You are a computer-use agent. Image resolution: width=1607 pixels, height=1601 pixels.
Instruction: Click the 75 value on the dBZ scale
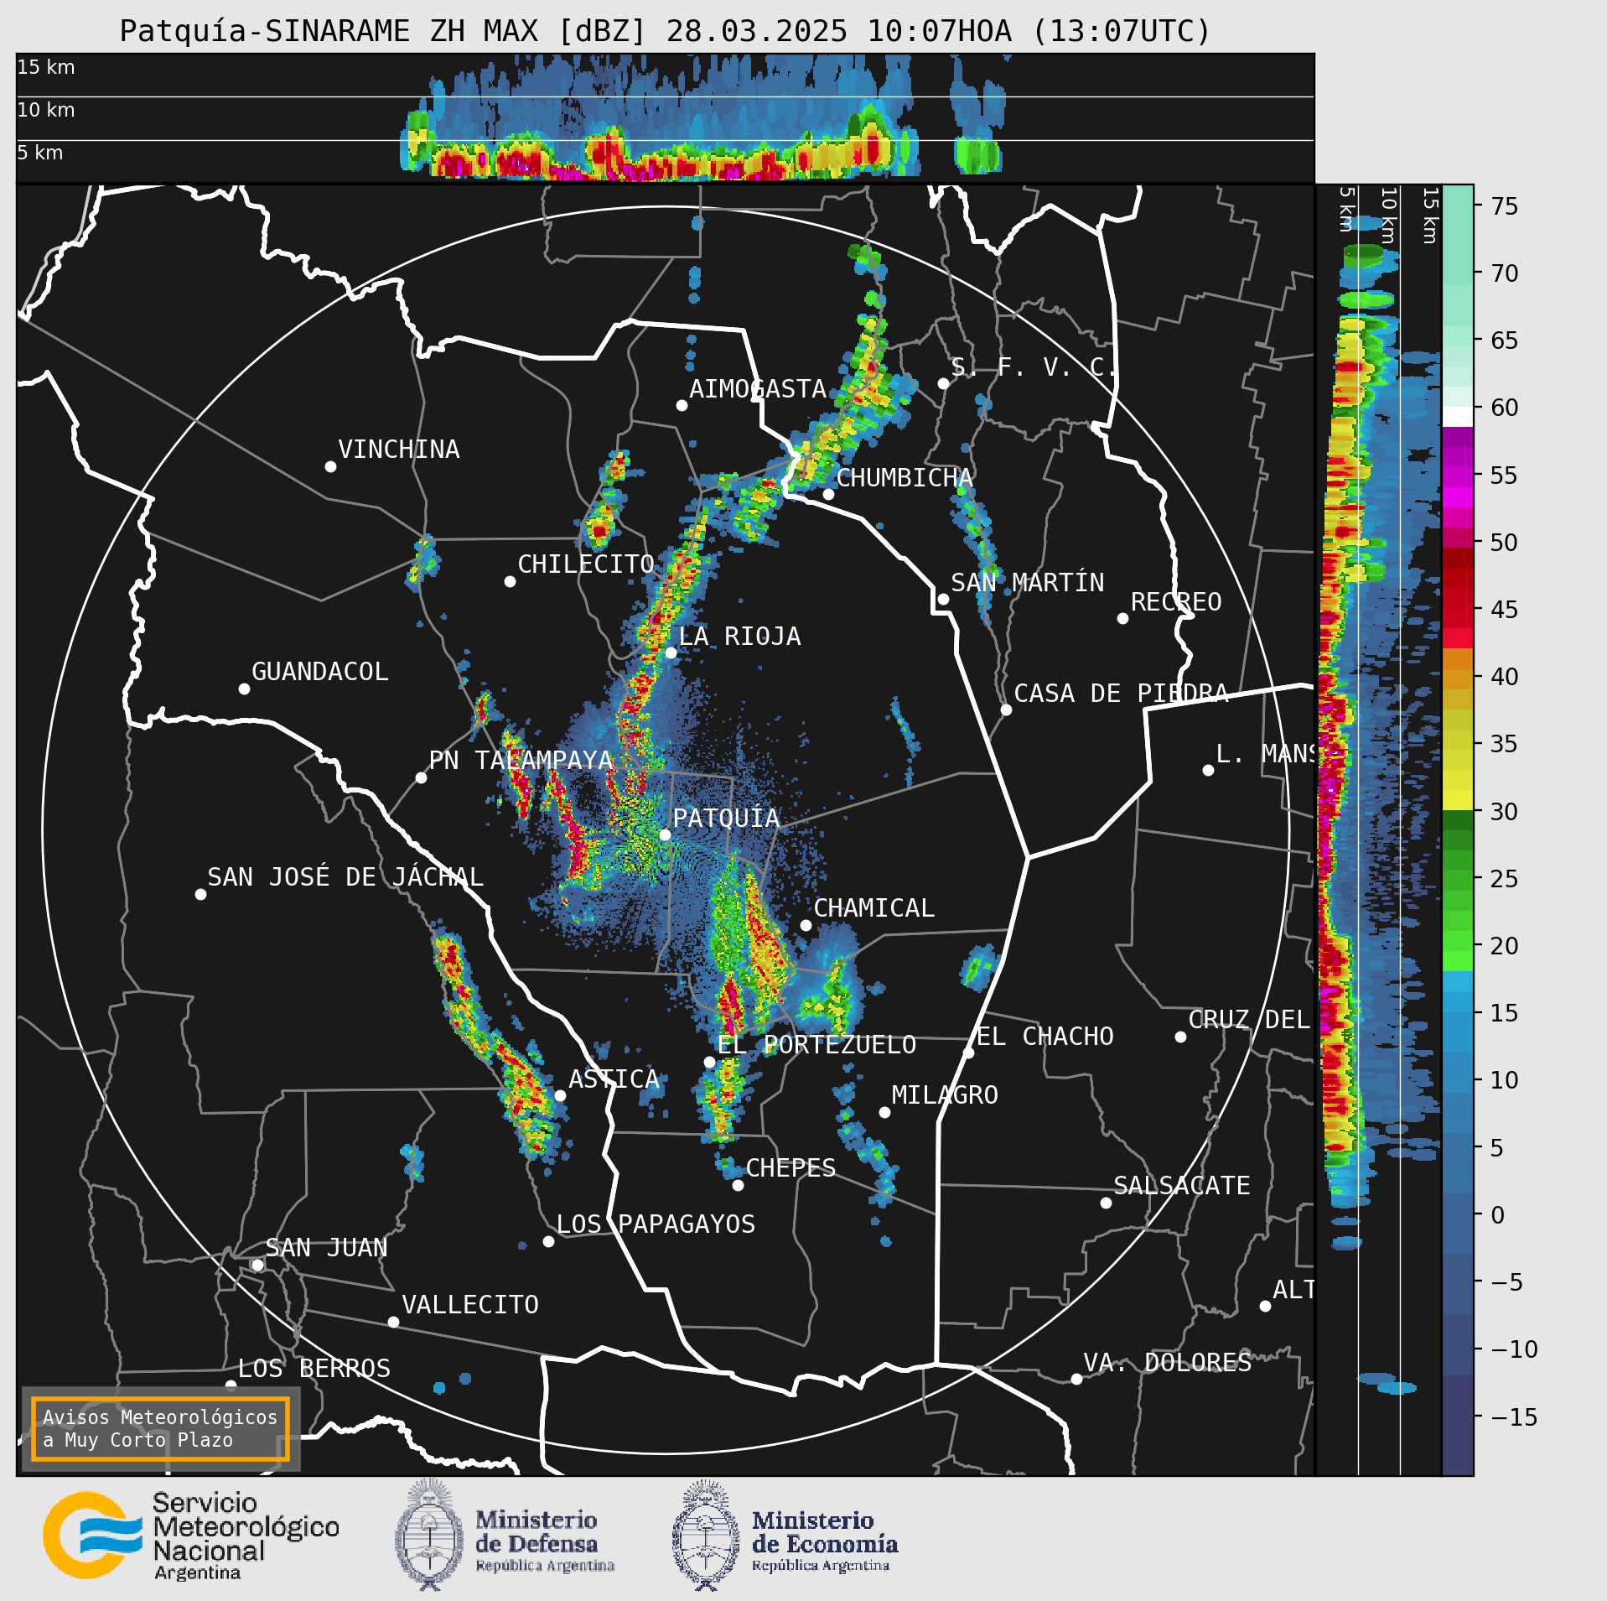click(x=1505, y=206)
